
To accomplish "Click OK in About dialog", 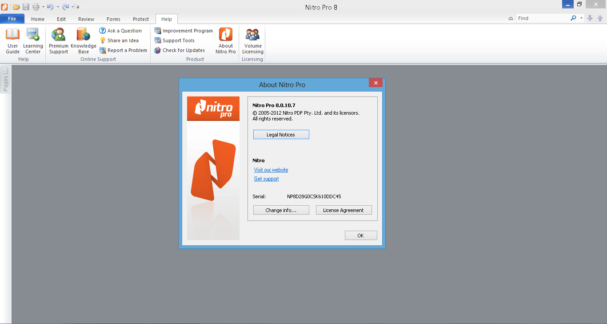I will coord(361,236).
